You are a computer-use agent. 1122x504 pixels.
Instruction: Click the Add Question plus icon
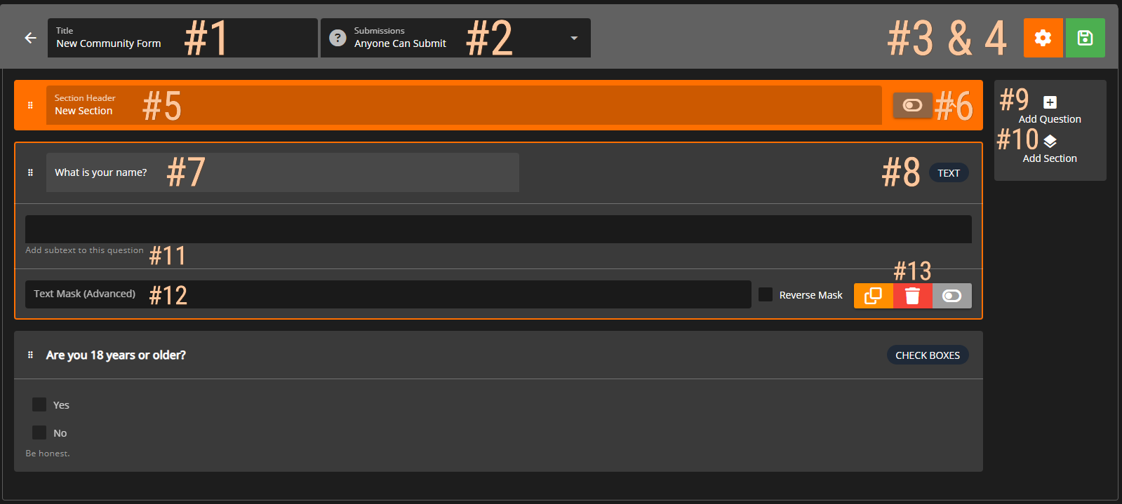1050,102
